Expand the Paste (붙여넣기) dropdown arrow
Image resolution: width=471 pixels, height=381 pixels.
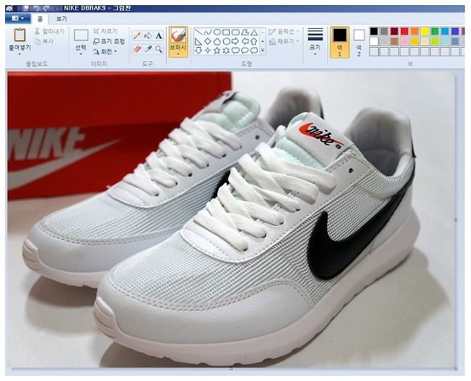pos(20,54)
